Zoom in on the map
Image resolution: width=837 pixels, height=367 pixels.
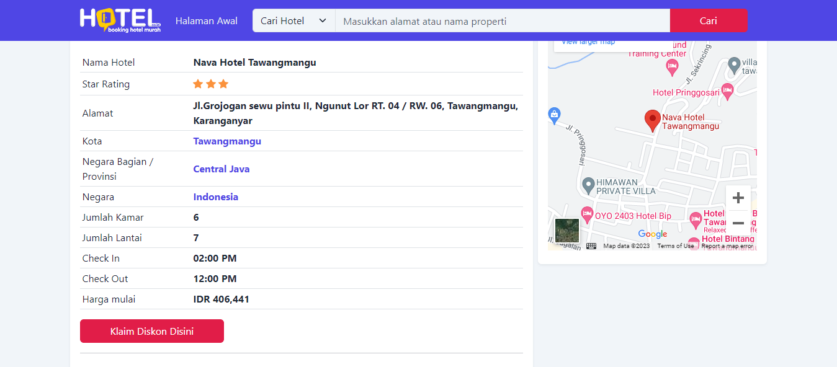click(x=738, y=198)
